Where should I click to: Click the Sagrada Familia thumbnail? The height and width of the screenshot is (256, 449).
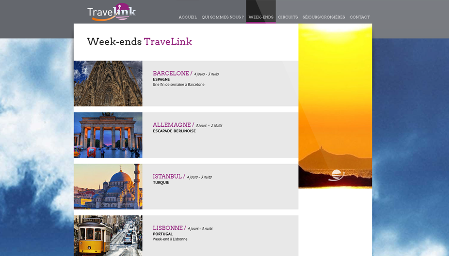[x=108, y=83]
